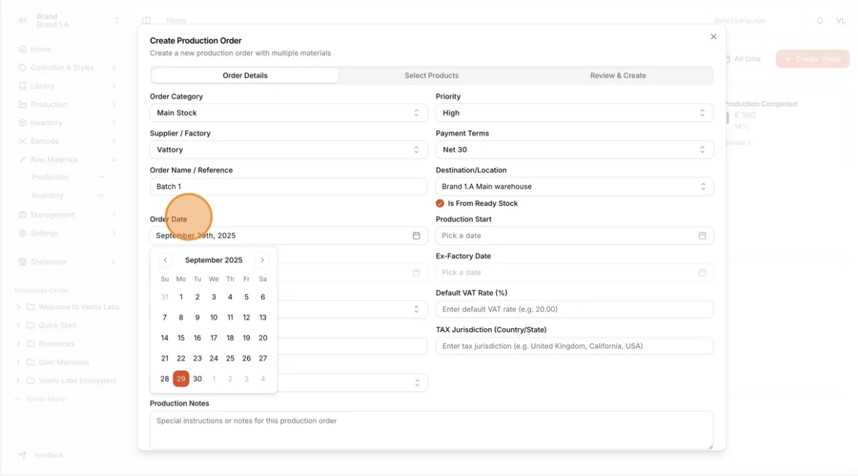
Task: Switch to the Review & Create tab
Action: 618,76
